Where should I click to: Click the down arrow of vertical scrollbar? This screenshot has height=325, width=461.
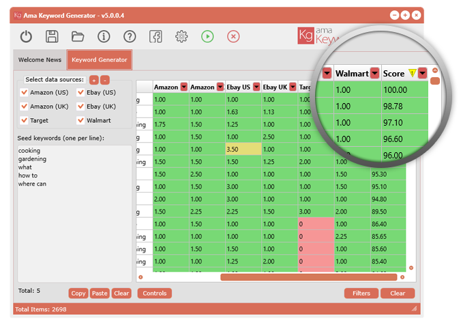411,268
